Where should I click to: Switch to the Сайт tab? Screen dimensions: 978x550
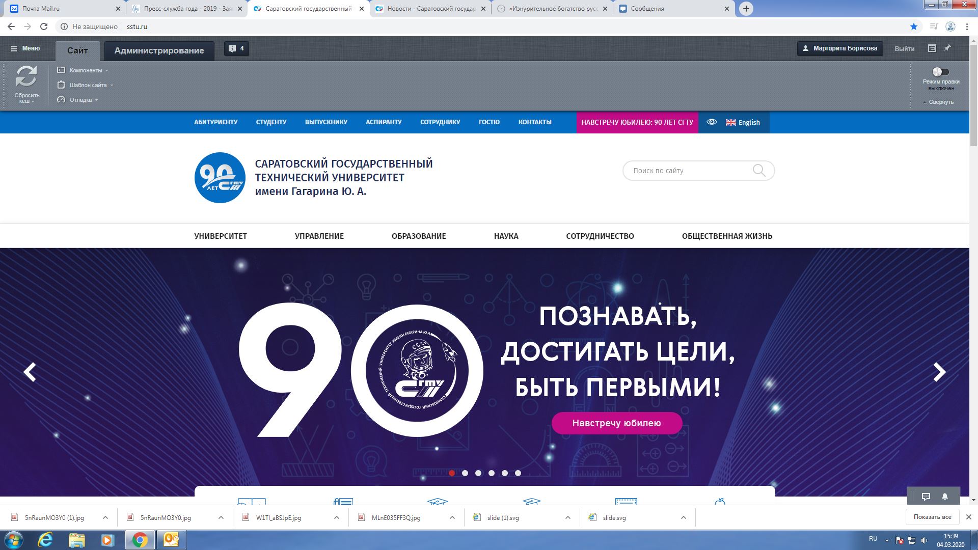click(x=77, y=51)
